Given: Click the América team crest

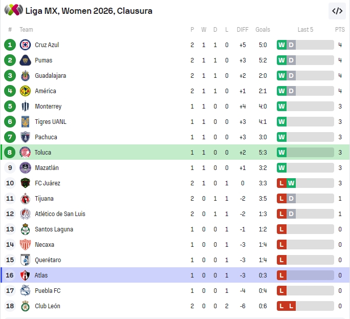Looking at the screenshot, I should click(25, 91).
